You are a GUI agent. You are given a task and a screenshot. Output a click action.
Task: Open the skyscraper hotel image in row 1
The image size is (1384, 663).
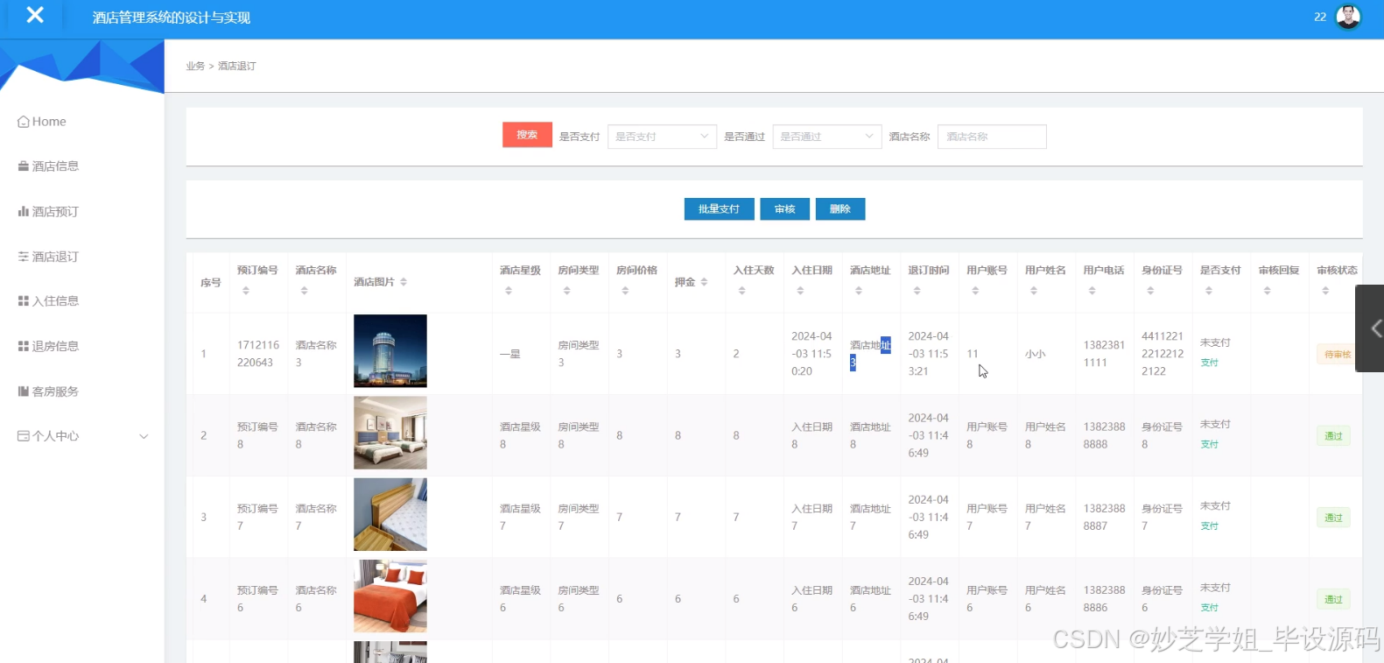point(390,351)
